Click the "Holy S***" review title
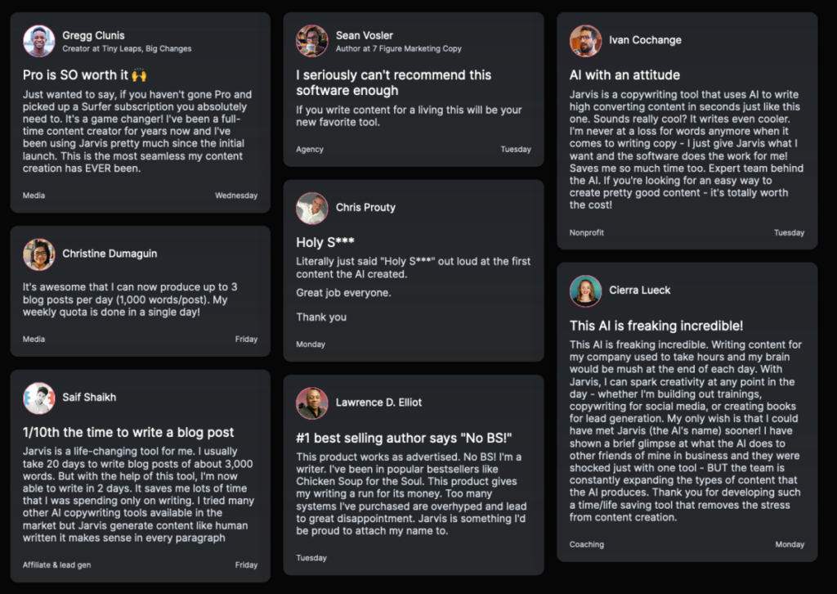 coord(325,242)
